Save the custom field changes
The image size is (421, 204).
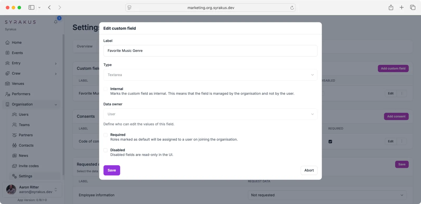tap(112, 170)
